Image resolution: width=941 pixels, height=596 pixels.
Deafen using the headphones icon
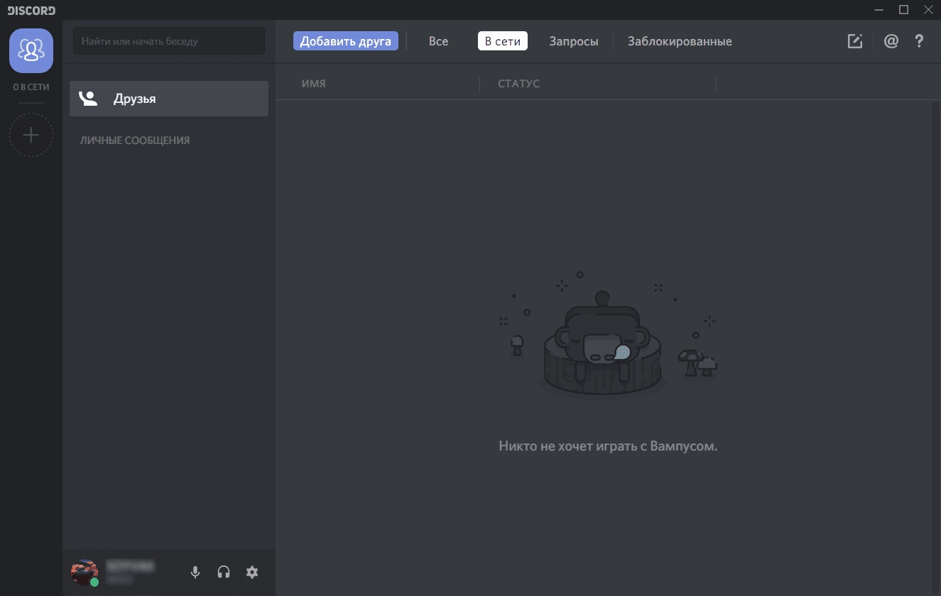pos(224,572)
